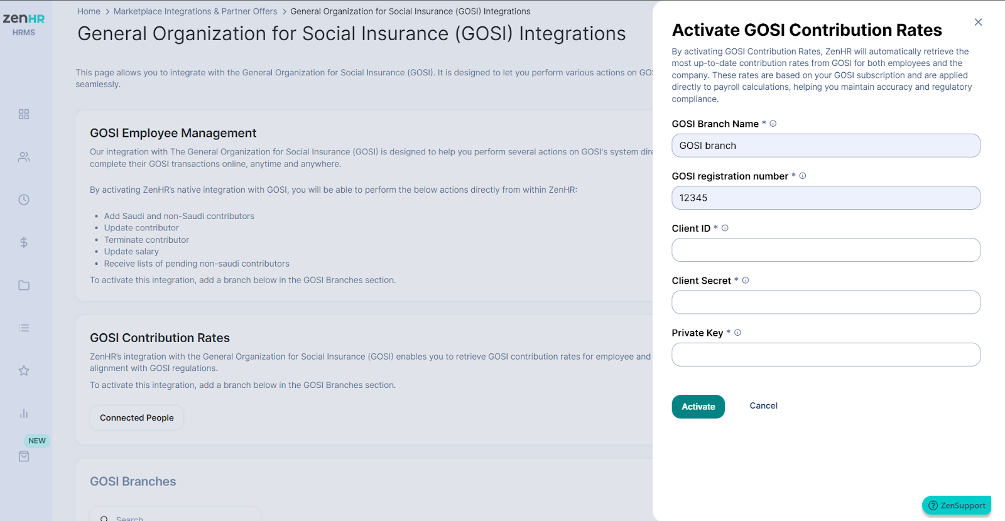This screenshot has width=1005, height=521.
Task: Click the Connected People button
Action: (x=137, y=417)
